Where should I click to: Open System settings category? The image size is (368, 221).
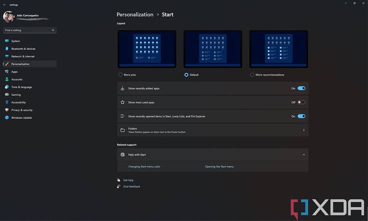(x=30, y=41)
